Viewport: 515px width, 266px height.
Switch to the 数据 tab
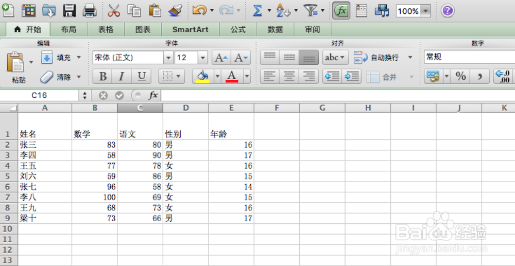pyautogui.click(x=275, y=29)
